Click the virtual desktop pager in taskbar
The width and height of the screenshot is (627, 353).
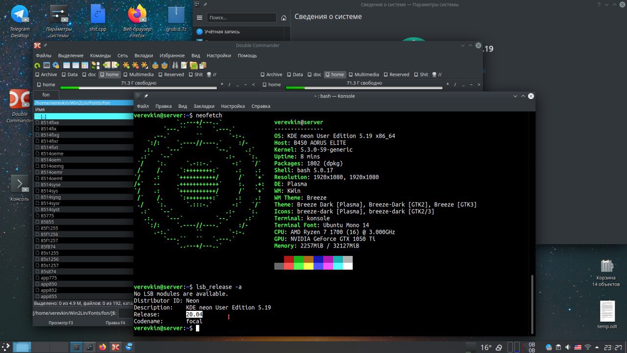[41, 347]
